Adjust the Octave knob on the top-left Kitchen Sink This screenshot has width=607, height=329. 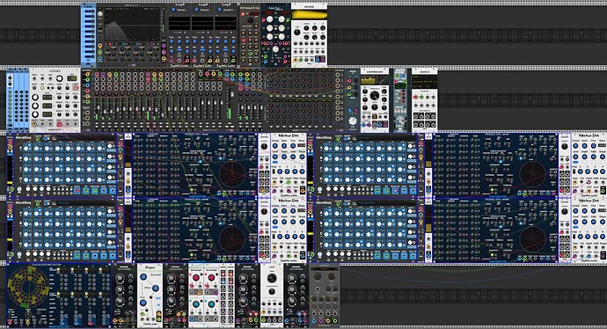(275, 146)
